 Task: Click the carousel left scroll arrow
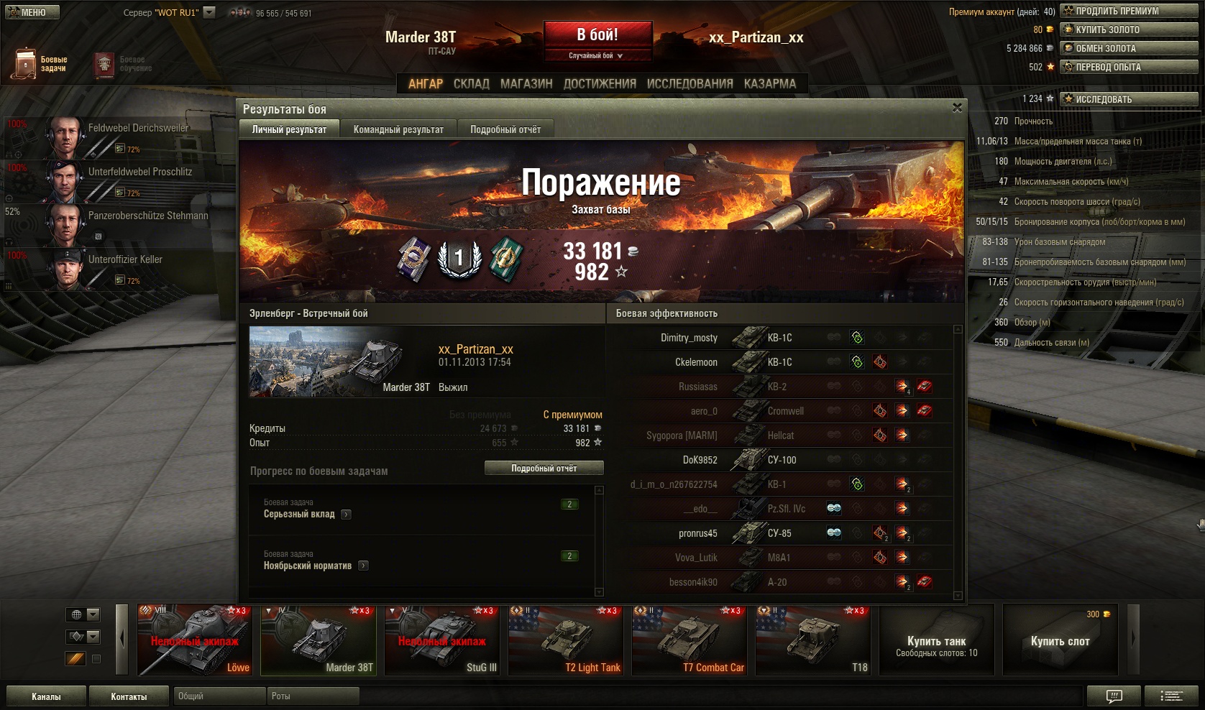pos(122,637)
